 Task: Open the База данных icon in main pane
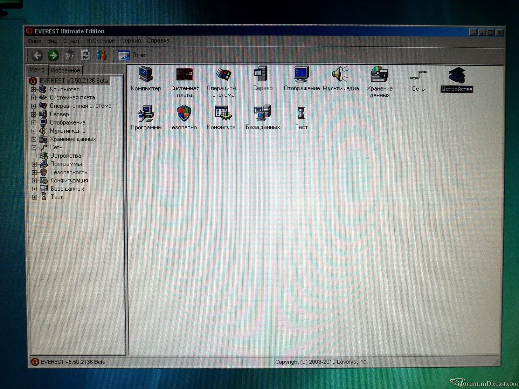263,118
